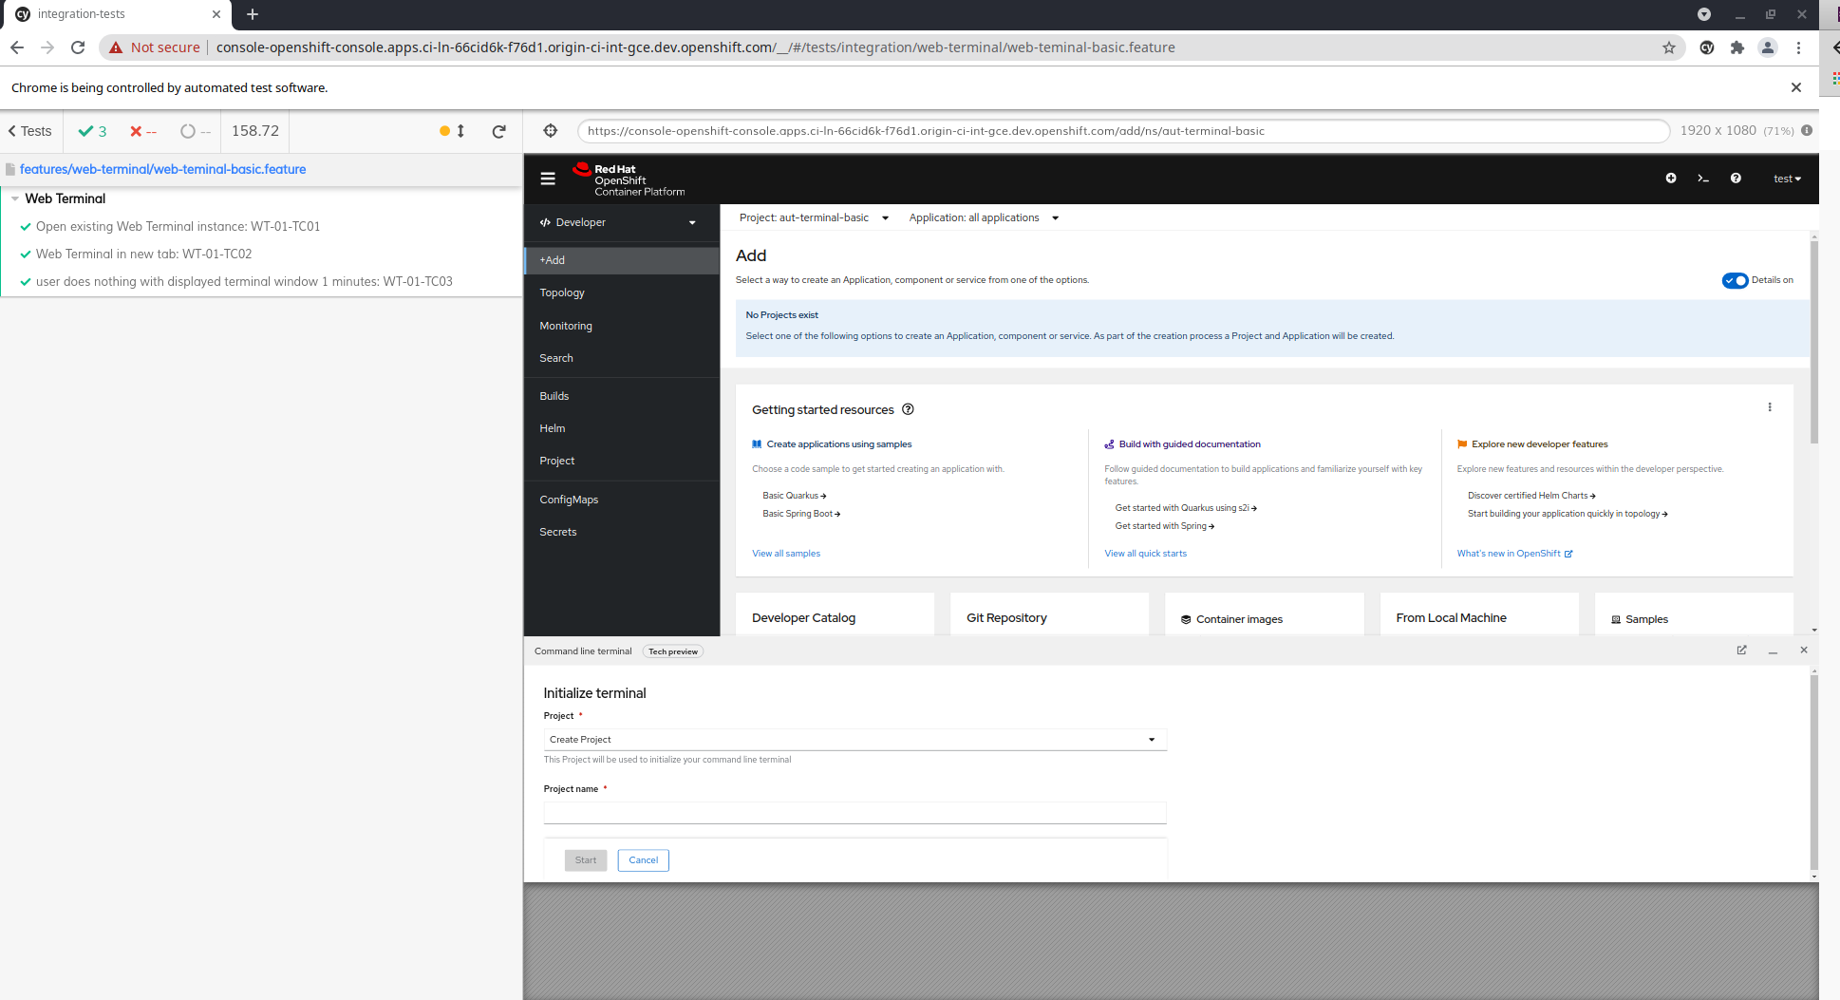
Task: Open the Developer perspective switcher
Action: click(618, 222)
